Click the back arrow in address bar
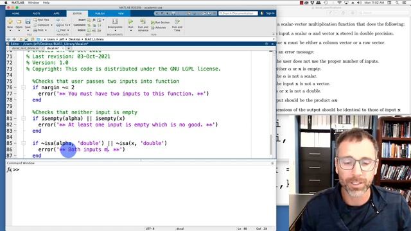 pos(8,39)
